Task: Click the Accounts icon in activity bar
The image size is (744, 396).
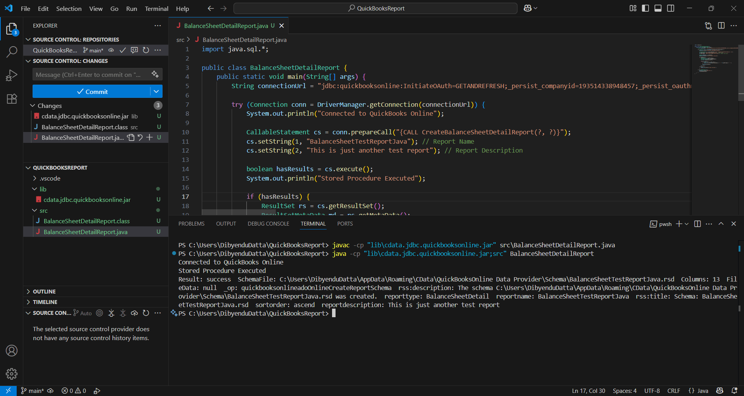Action: pyautogui.click(x=12, y=351)
